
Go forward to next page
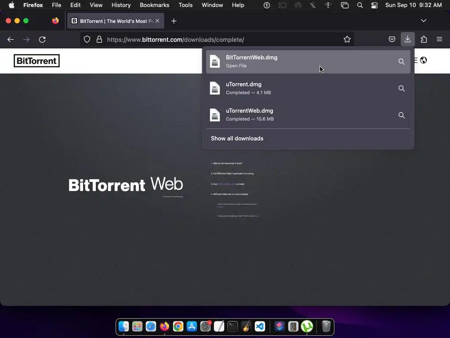(26, 39)
